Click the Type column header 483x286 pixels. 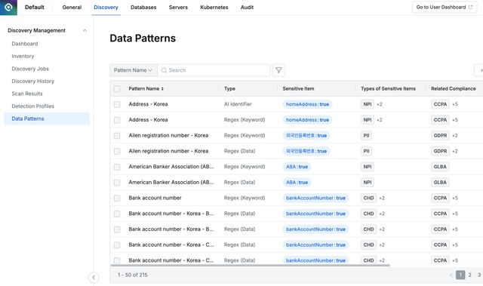(229, 88)
